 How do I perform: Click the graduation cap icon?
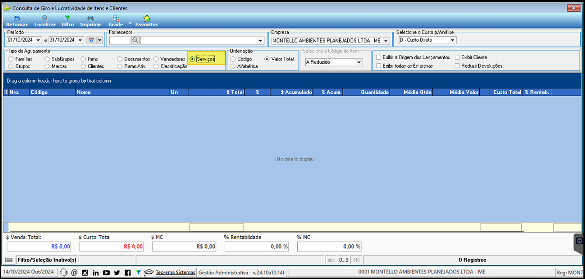149,272
